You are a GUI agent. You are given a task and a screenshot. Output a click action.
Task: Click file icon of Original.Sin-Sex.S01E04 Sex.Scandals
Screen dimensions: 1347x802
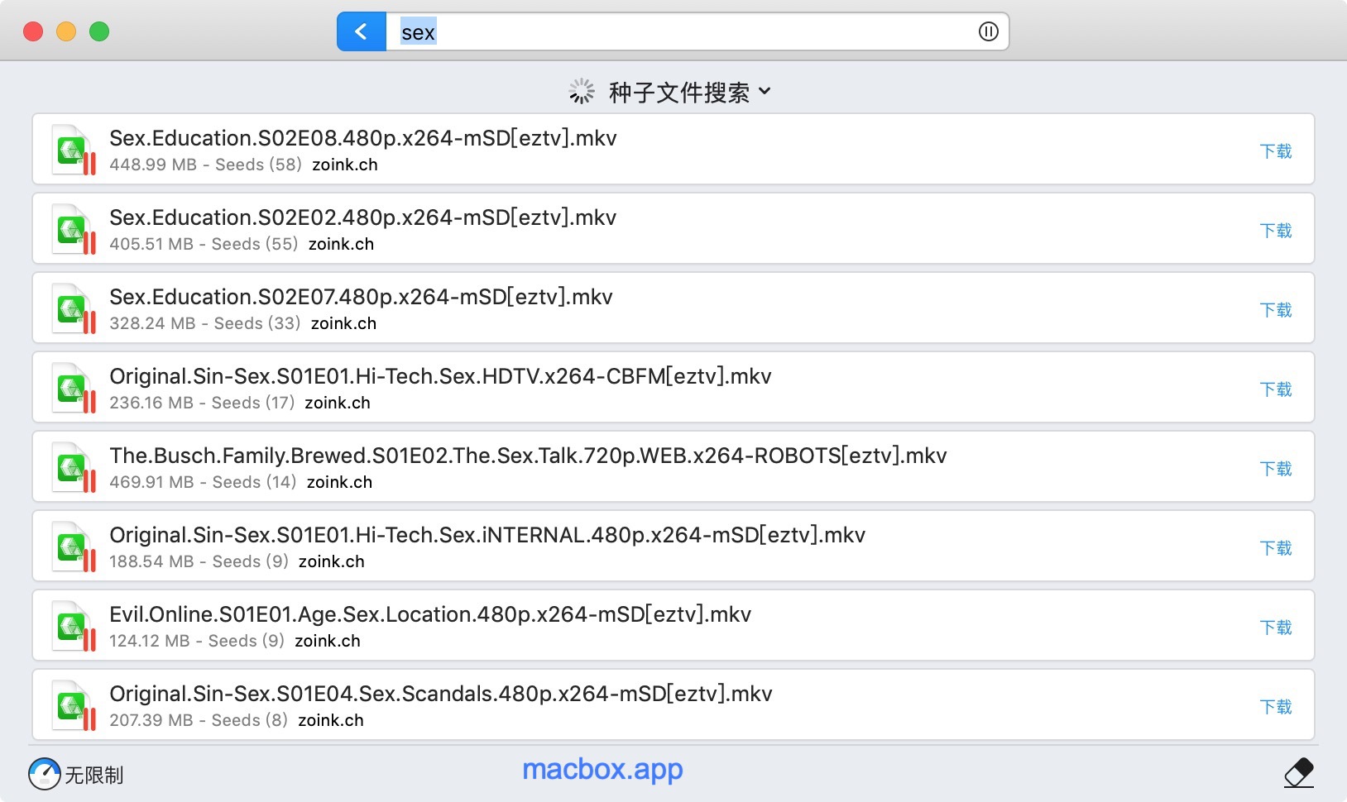click(74, 705)
